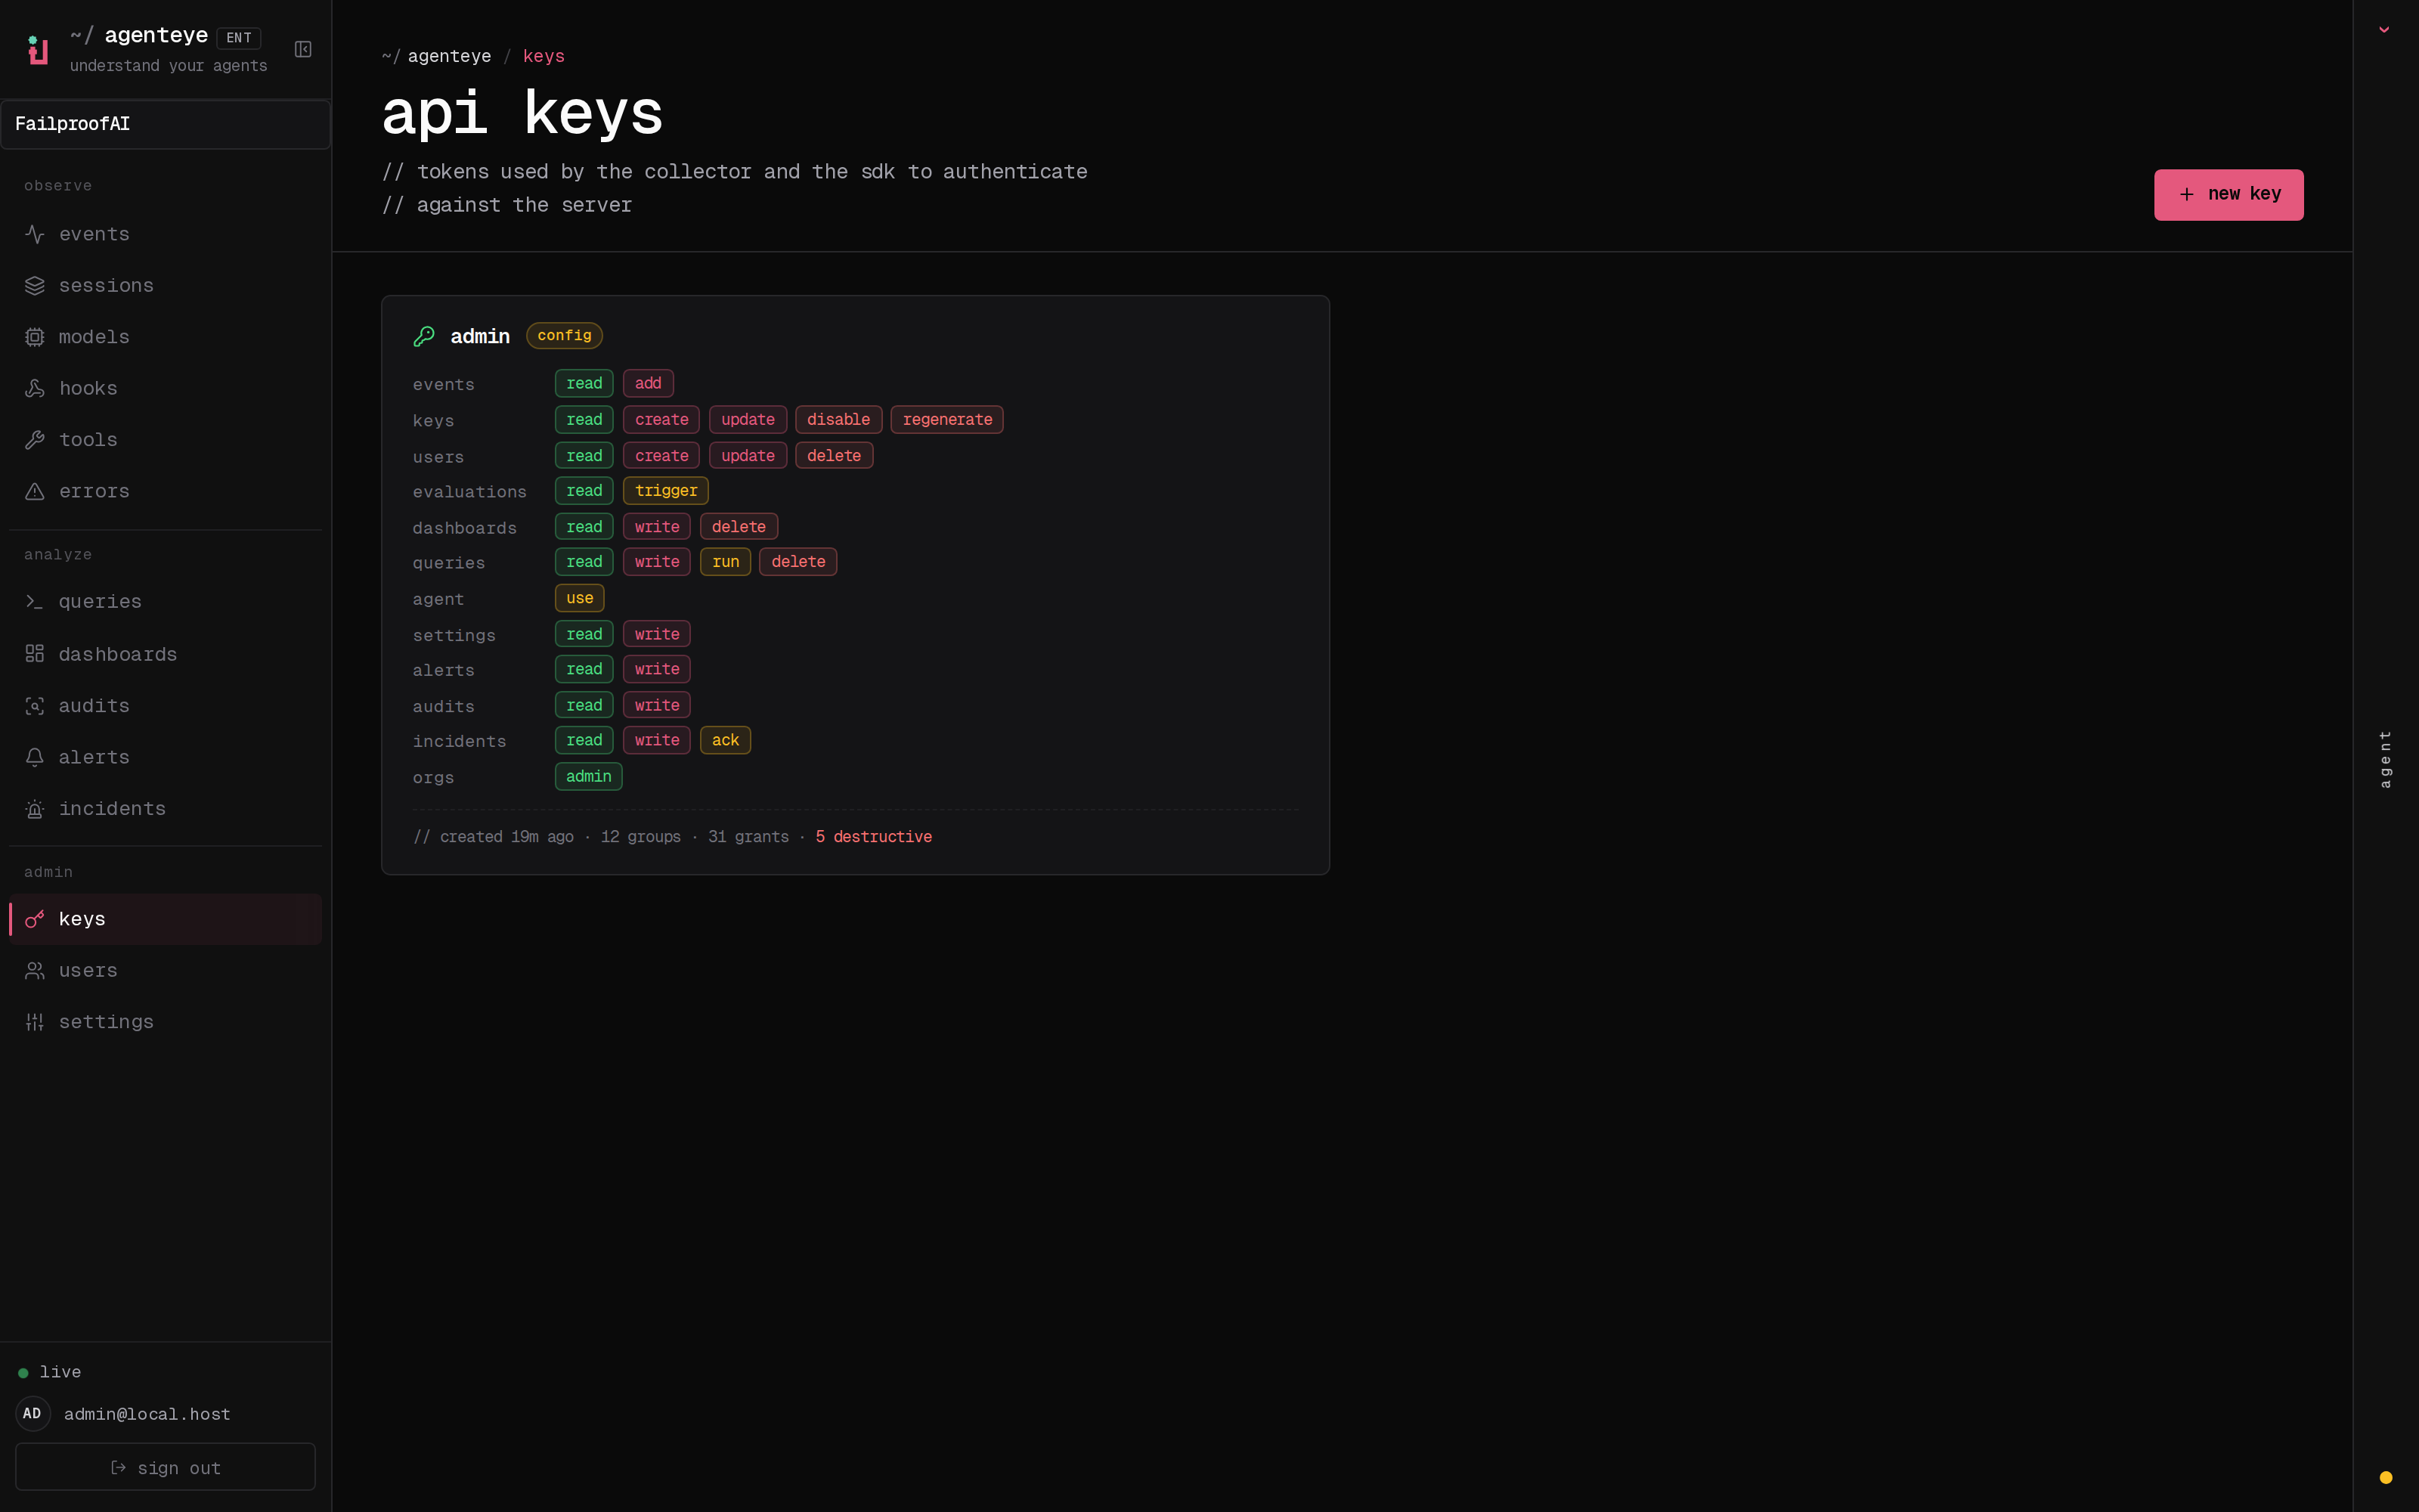The width and height of the screenshot is (2419, 1512).
Task: Click the live status indicator
Action: tap(49, 1372)
